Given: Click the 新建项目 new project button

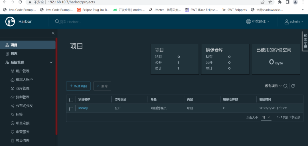Looking at the screenshot, I should (x=78, y=86).
